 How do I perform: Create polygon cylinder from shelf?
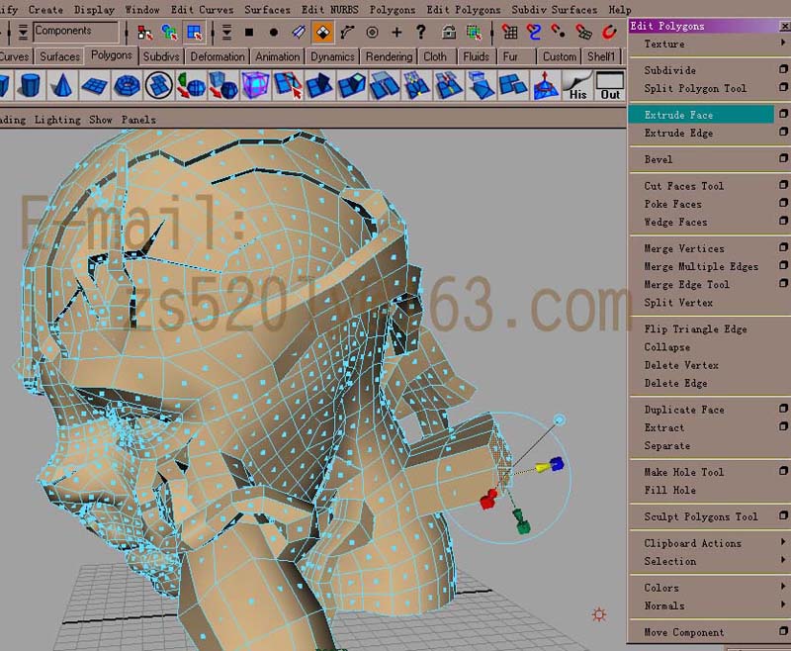pyautogui.click(x=31, y=85)
